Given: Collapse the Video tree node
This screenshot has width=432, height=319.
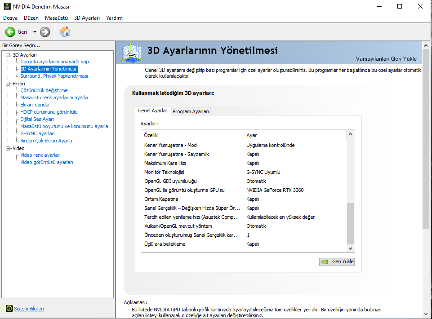Looking at the screenshot, I should [x=8, y=148].
